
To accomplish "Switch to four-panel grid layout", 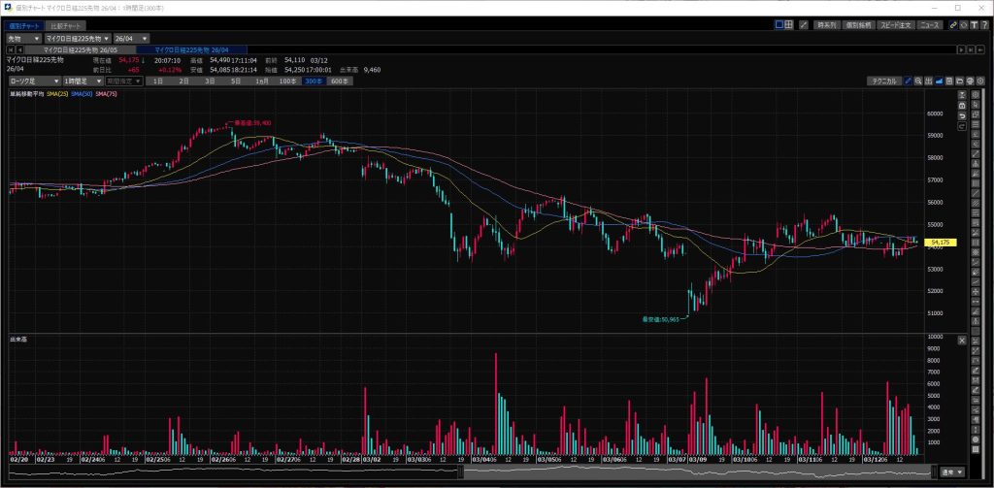I will tap(790, 24).
